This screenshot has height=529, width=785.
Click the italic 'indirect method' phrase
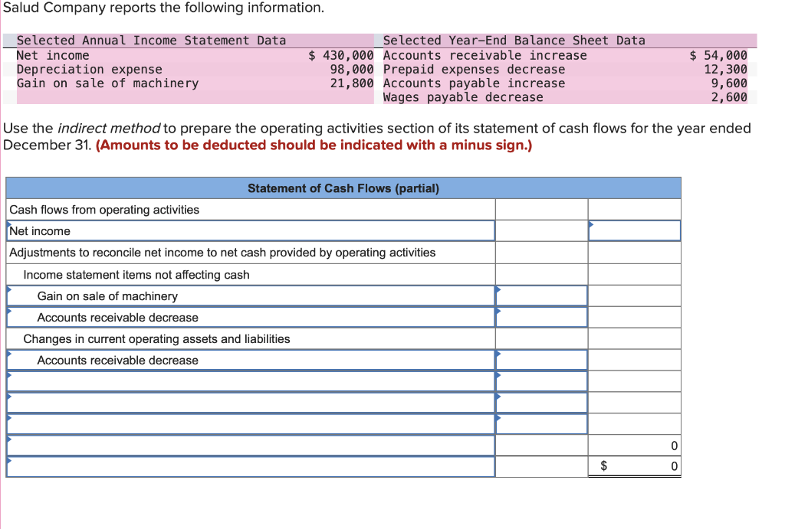point(109,128)
